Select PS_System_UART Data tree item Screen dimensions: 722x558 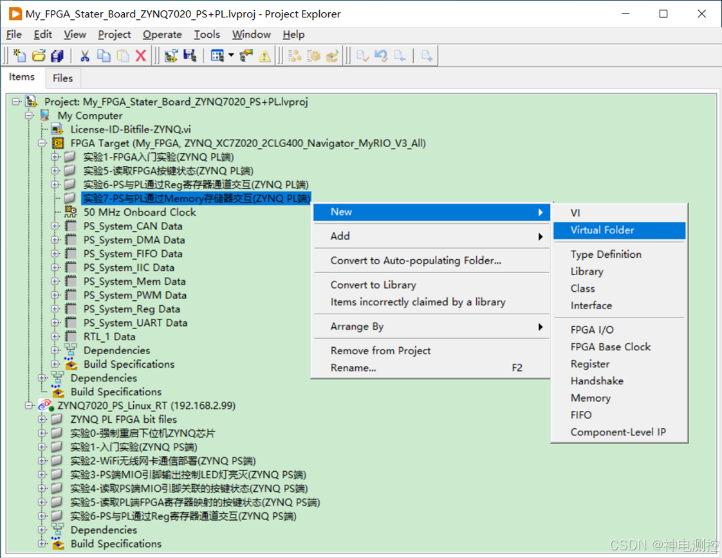[135, 323]
